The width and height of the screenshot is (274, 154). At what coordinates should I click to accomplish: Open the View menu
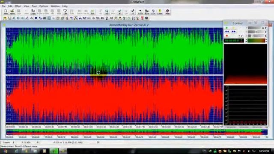(x=27, y=6)
